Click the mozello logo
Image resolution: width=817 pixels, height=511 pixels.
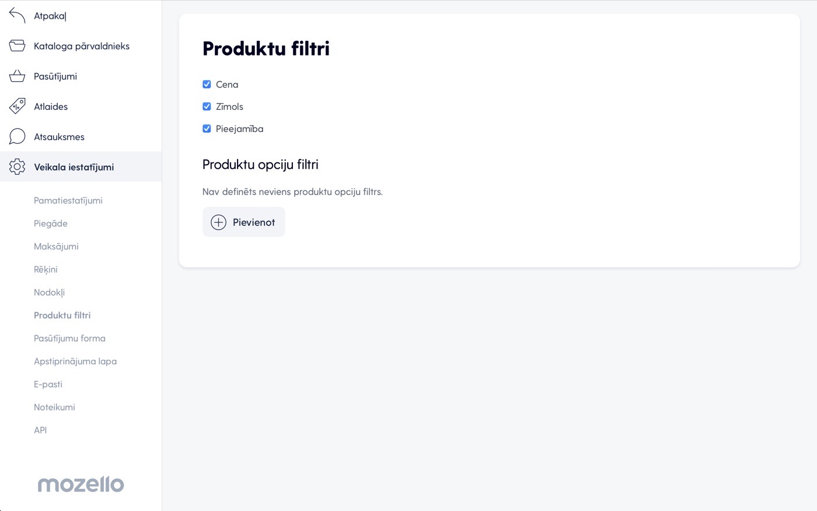click(x=81, y=484)
